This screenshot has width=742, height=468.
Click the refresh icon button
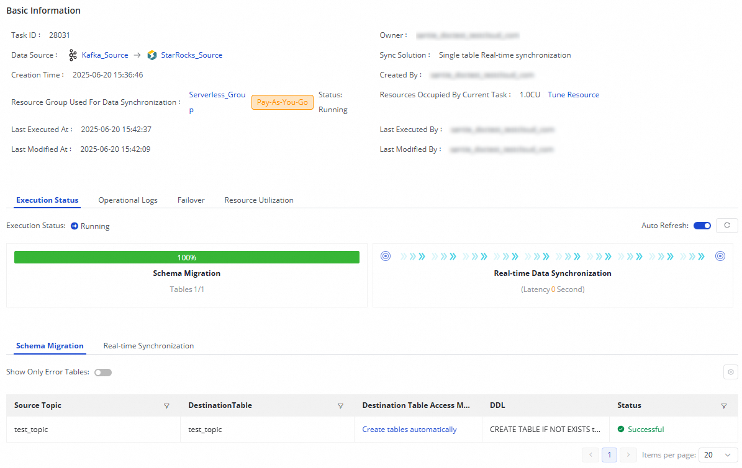coord(727,226)
